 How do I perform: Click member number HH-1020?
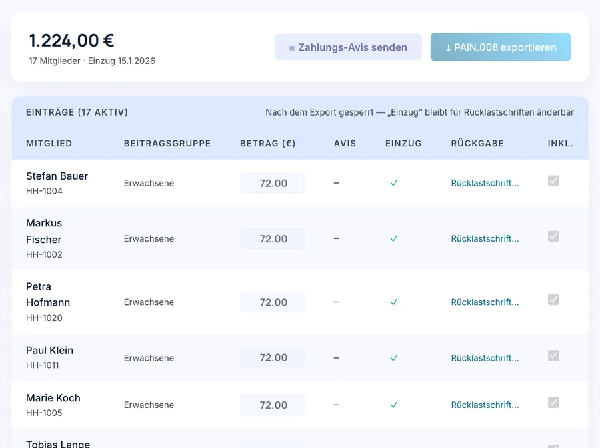pyautogui.click(x=44, y=318)
